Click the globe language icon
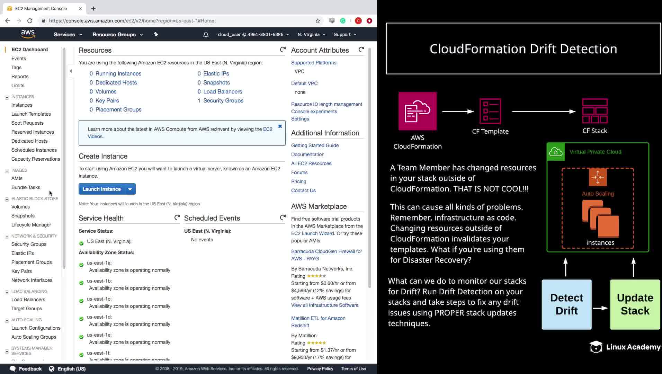 (52, 368)
